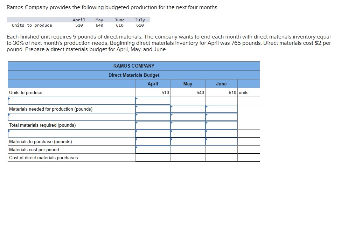Select April cell for Materials to purchase
Image resolution: width=355 pixels, height=237 pixels.
pyautogui.click(x=153, y=141)
